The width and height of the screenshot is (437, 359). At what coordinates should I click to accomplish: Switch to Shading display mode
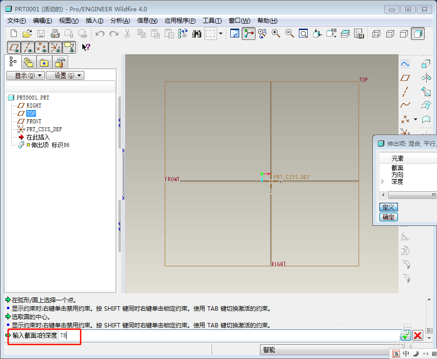(419, 35)
